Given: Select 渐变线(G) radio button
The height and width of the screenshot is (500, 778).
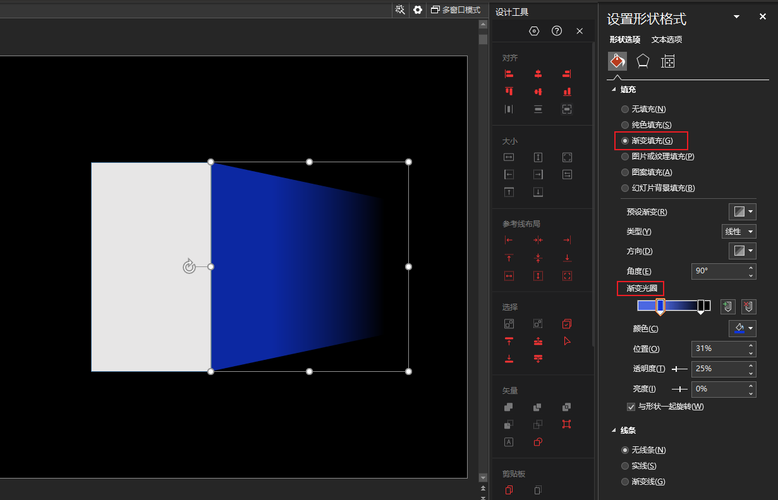Looking at the screenshot, I should tap(625, 482).
